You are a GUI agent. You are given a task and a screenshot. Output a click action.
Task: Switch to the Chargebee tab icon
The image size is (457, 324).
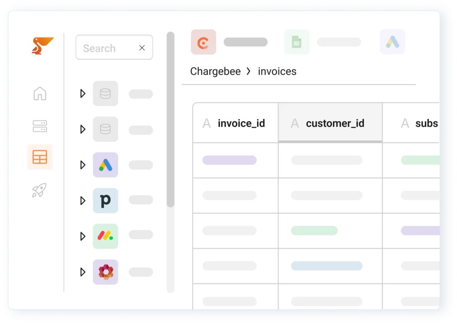point(204,42)
